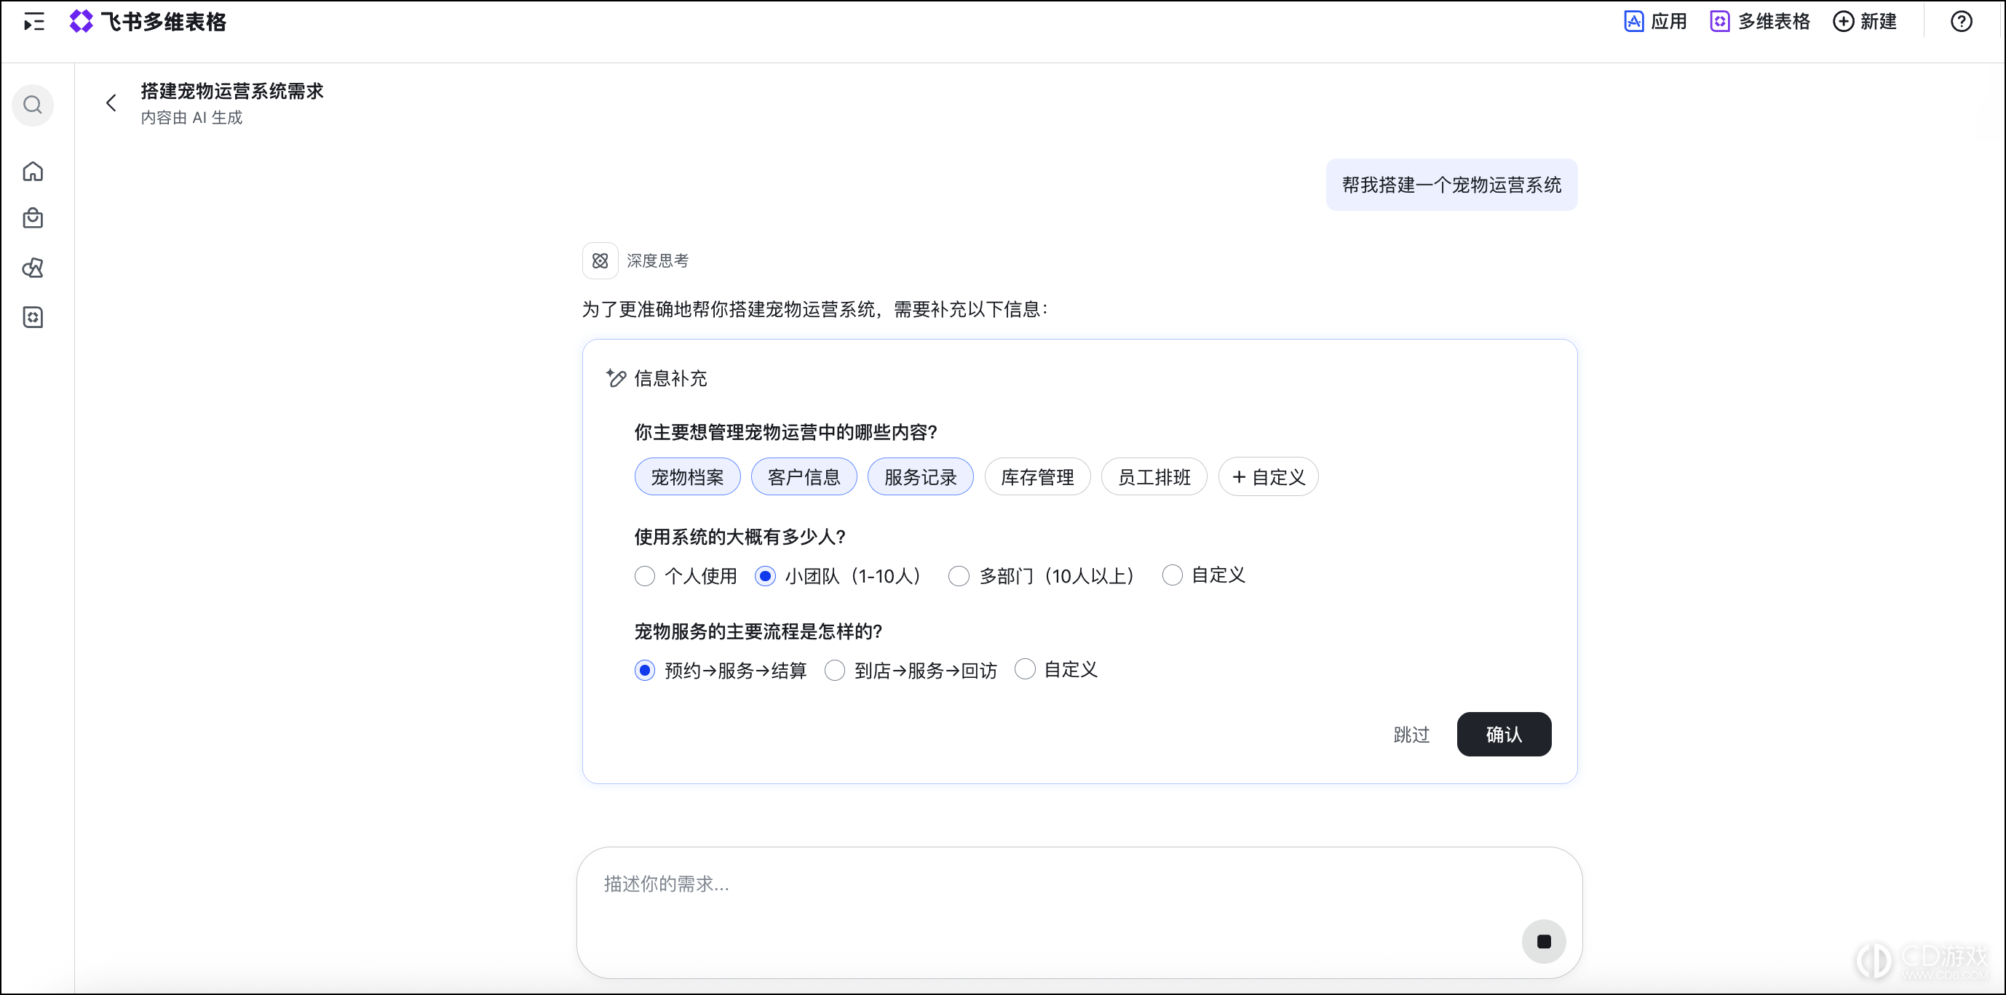Deselect the 宠物档案 chip
The height and width of the screenshot is (995, 2006).
pyautogui.click(x=688, y=477)
